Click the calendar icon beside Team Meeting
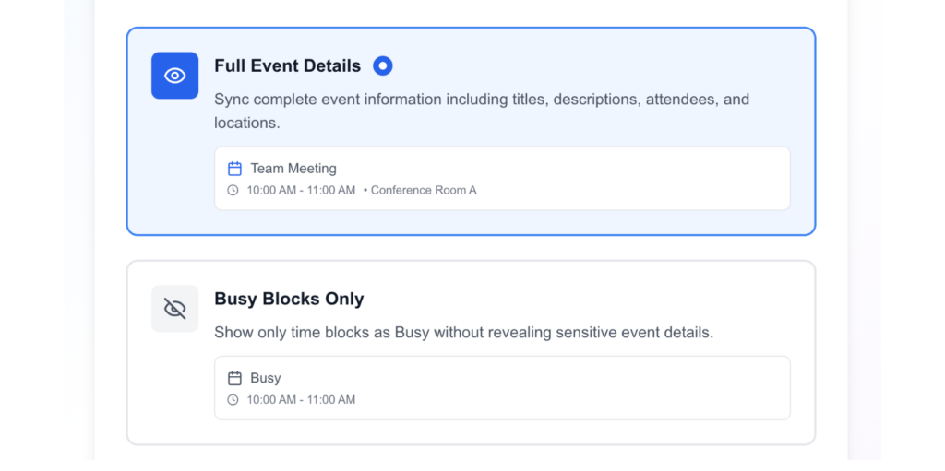Screen dimensions: 945x471 pyautogui.click(x=234, y=169)
